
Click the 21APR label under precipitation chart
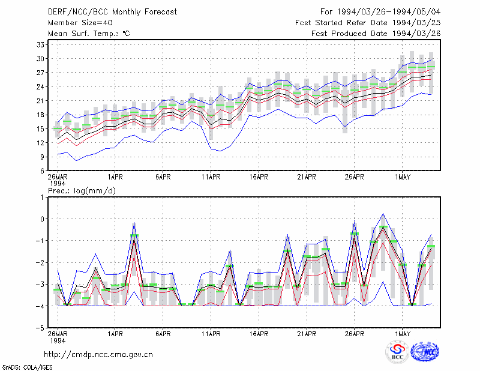coord(307,334)
